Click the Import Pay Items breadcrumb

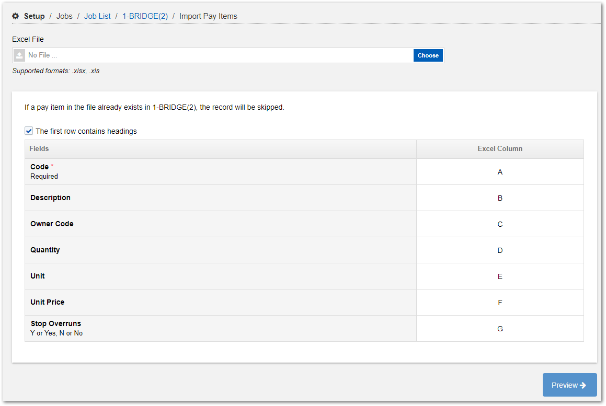click(x=208, y=16)
